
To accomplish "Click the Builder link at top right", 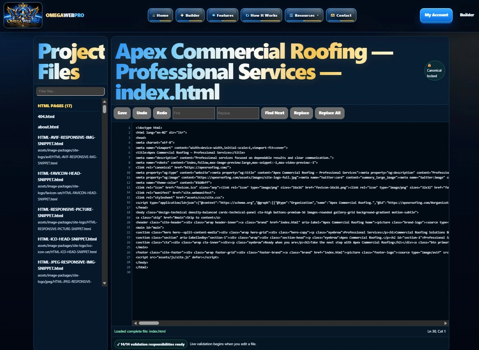I will point(467,15).
